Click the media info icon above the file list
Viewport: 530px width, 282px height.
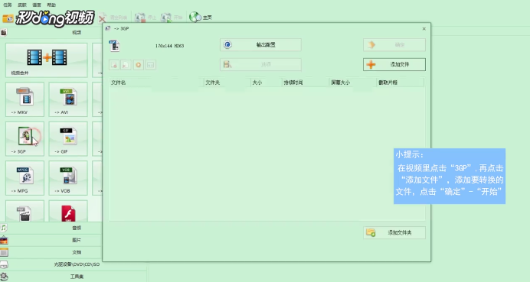tap(150, 65)
